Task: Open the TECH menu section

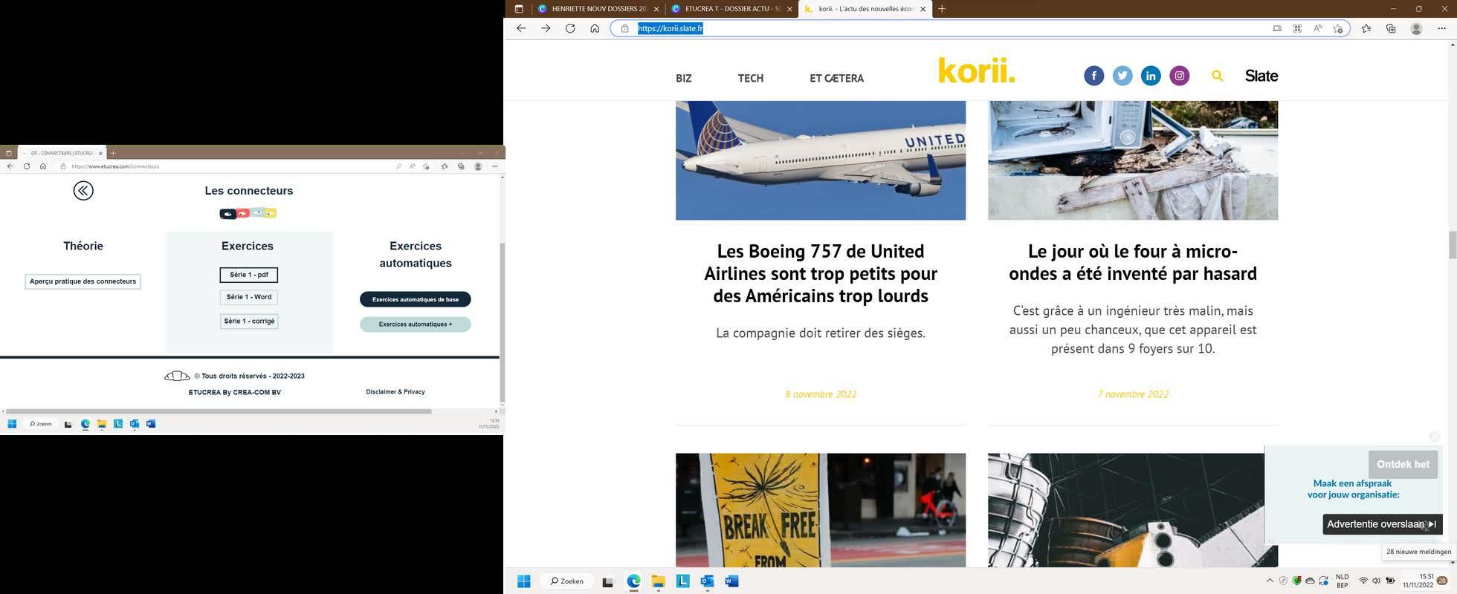Action: click(x=750, y=78)
